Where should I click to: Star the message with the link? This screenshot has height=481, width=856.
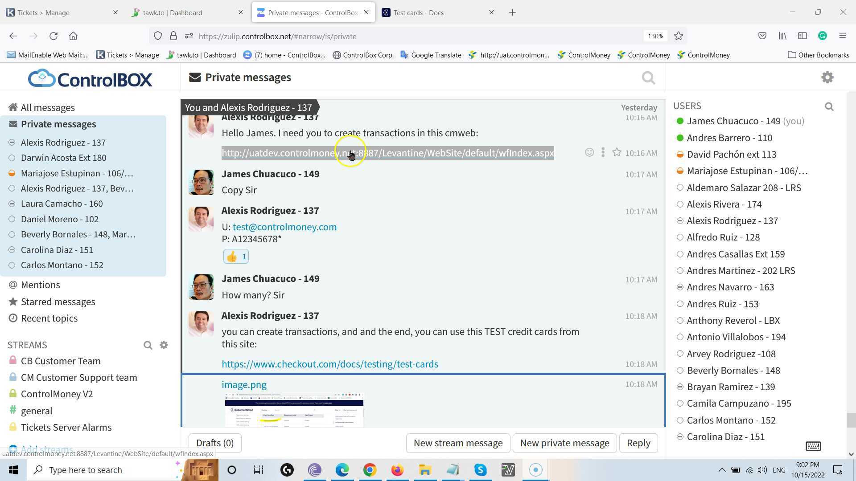click(617, 153)
